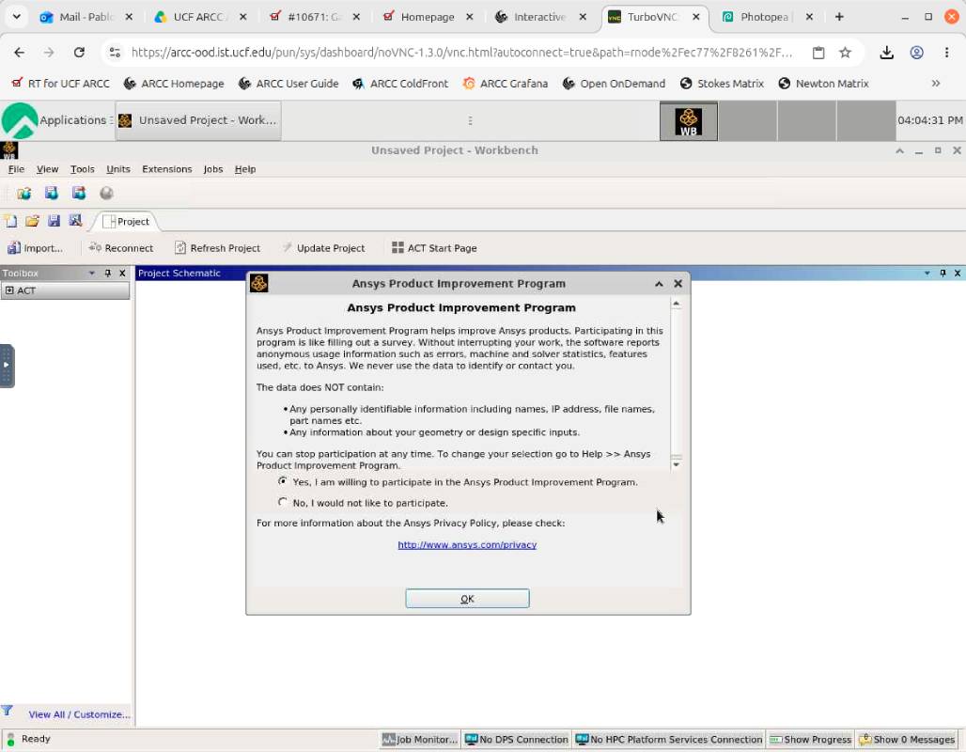Screen dimensions: 966x752
Task: Select 'Yes, I am willing to participate' radio
Action: (x=282, y=481)
